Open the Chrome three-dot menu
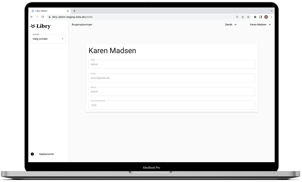 271,17
